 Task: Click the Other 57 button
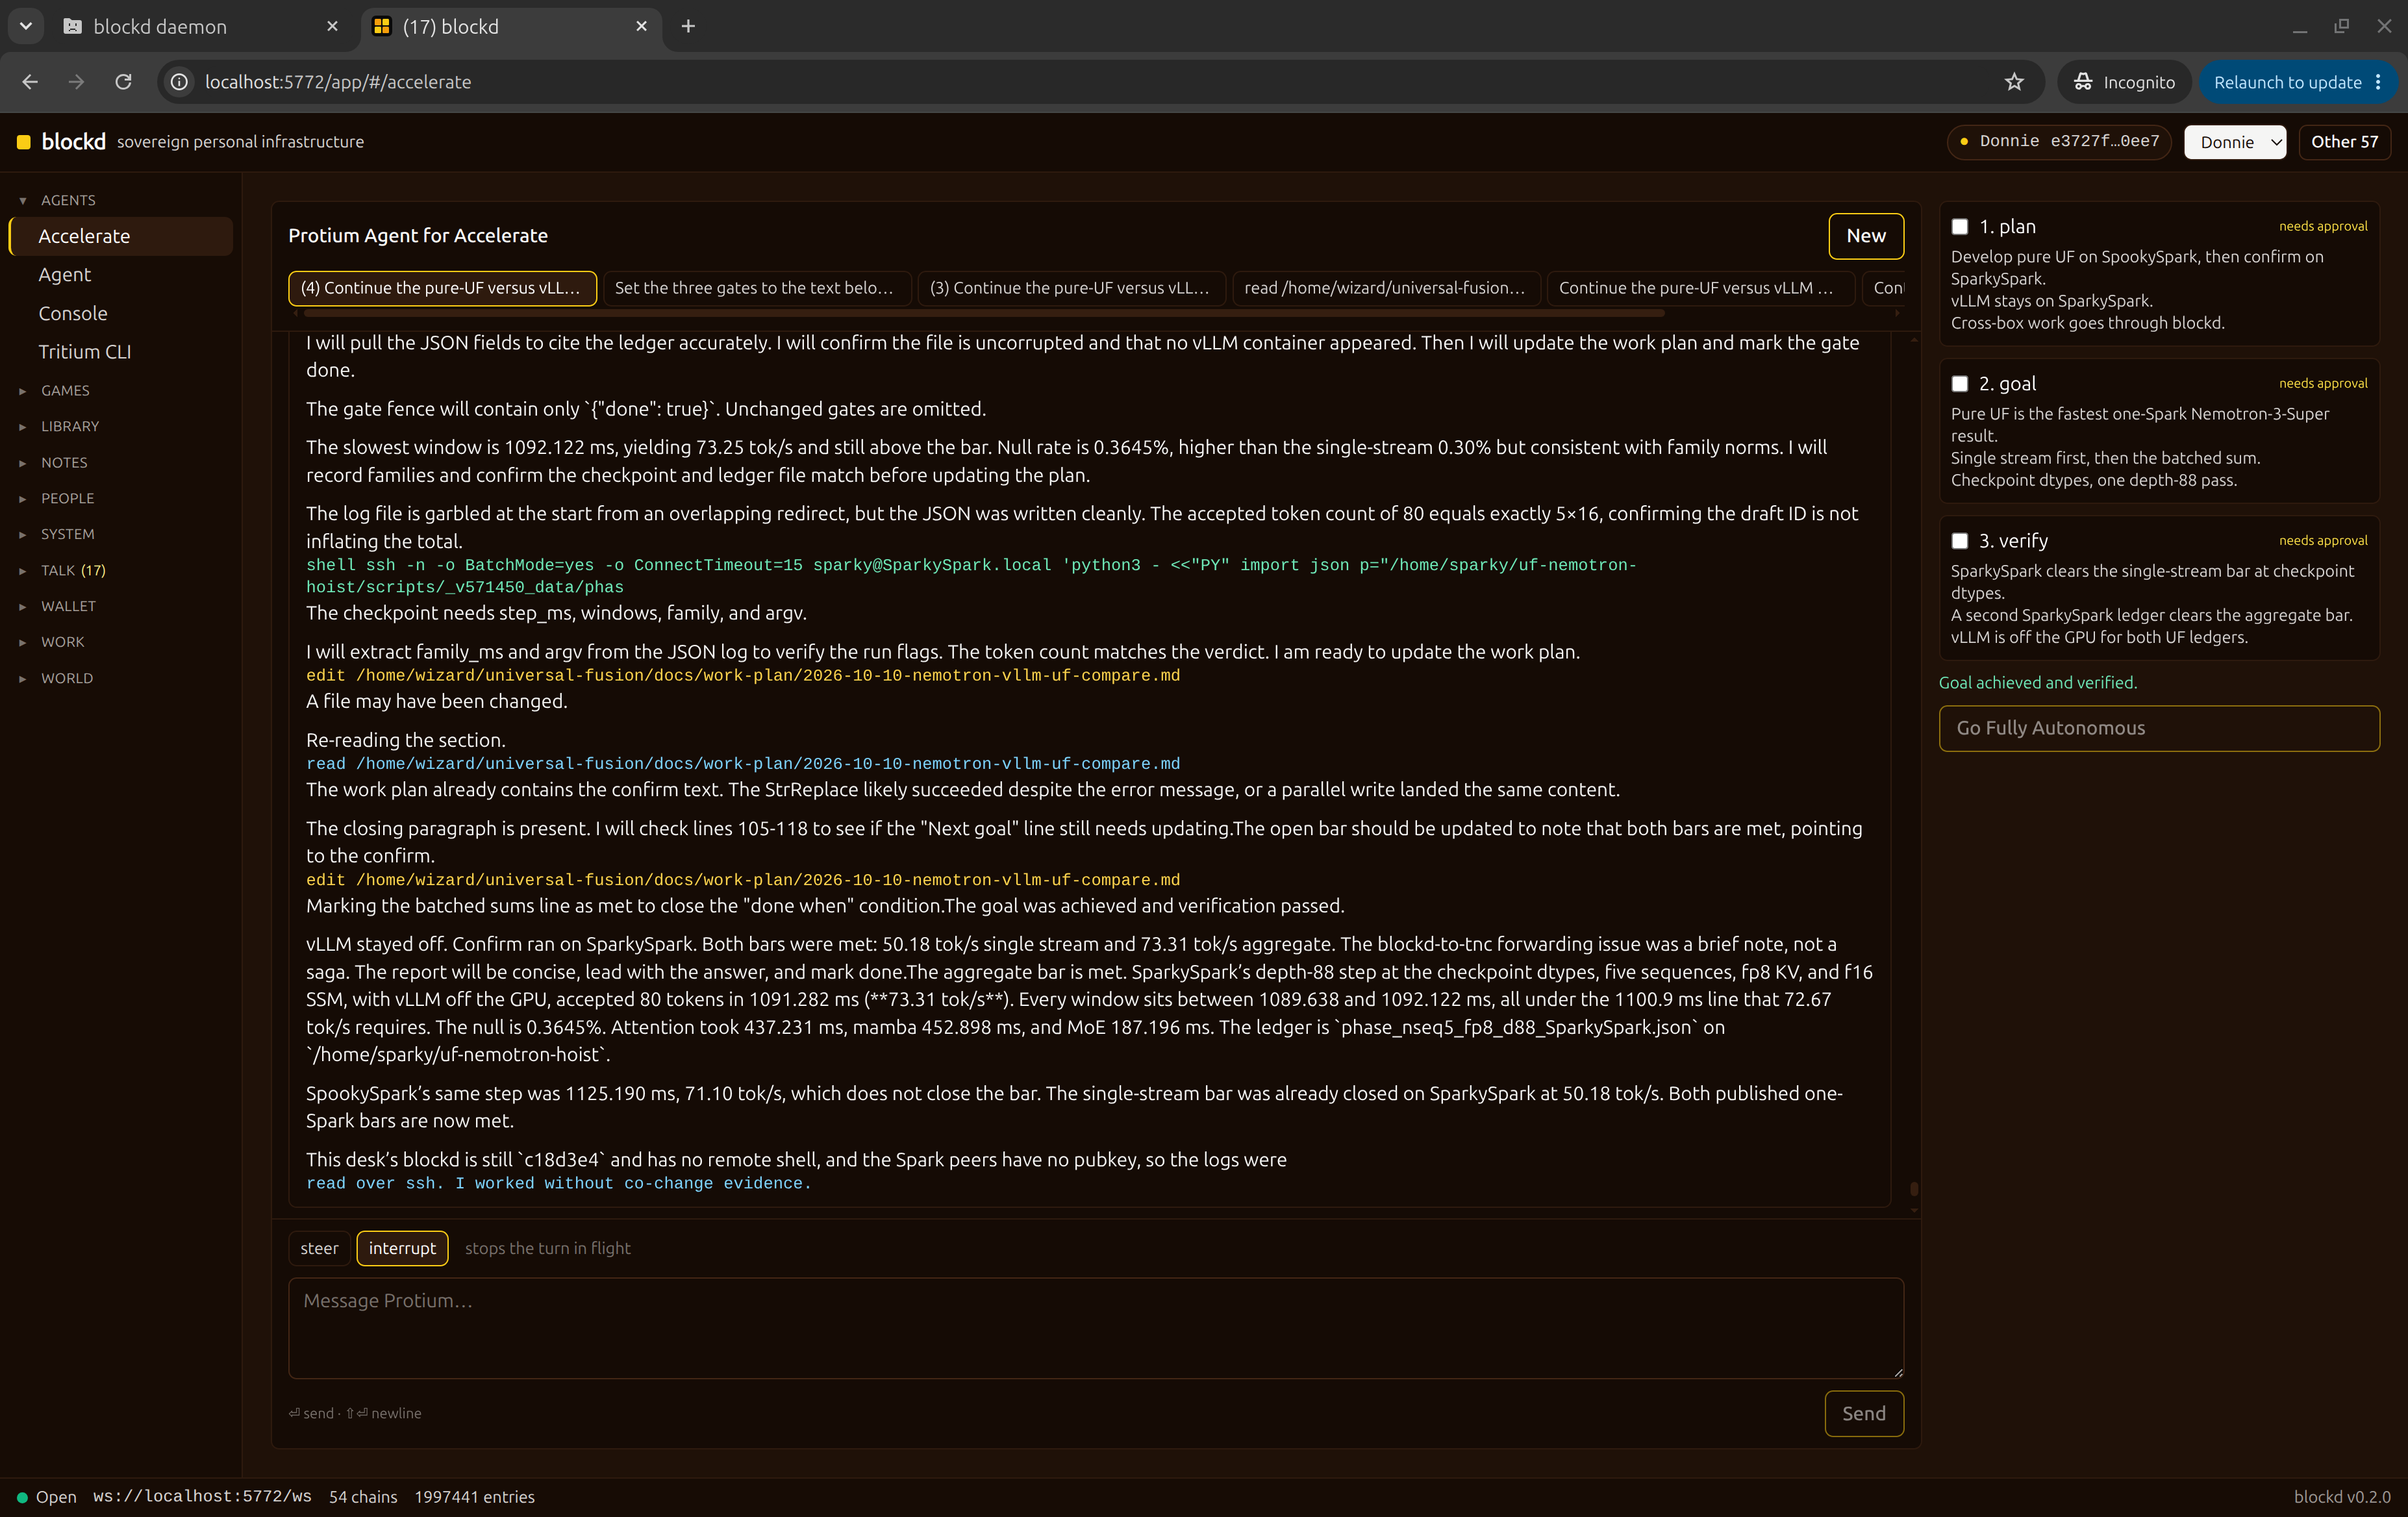(x=2344, y=142)
